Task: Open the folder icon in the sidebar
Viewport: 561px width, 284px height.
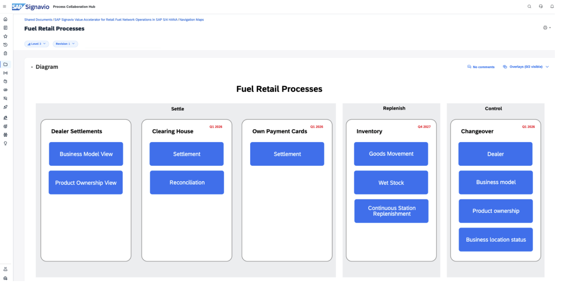Action: [5, 65]
